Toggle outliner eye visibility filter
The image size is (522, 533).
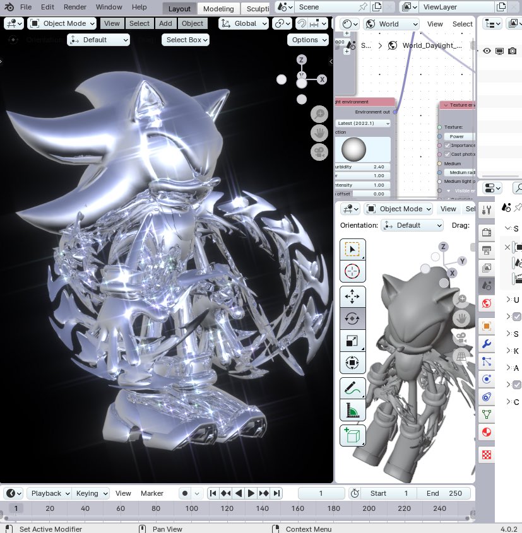tap(487, 51)
